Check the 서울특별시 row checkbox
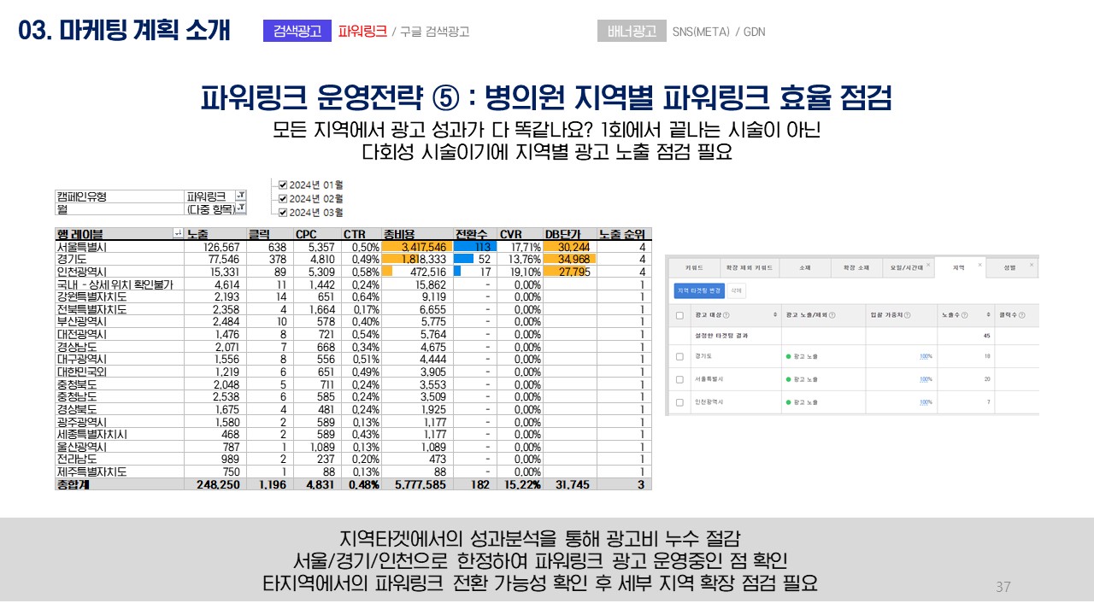The width and height of the screenshot is (1094, 615). coord(679,378)
